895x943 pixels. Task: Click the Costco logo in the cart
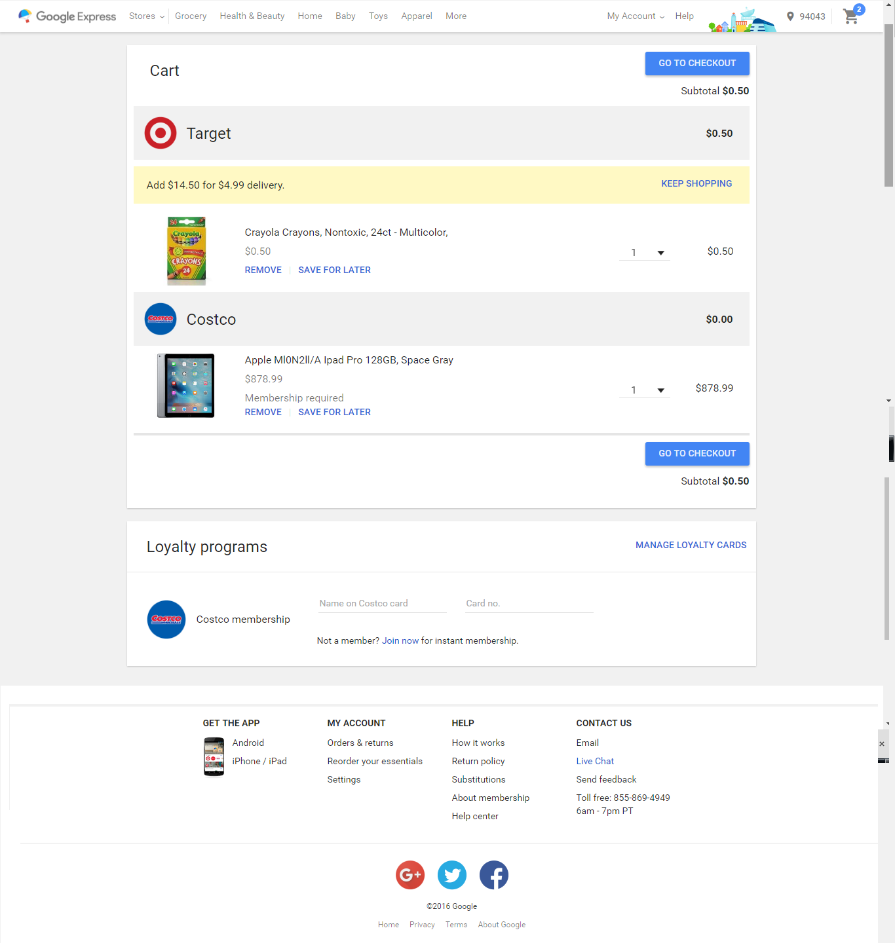[161, 319]
